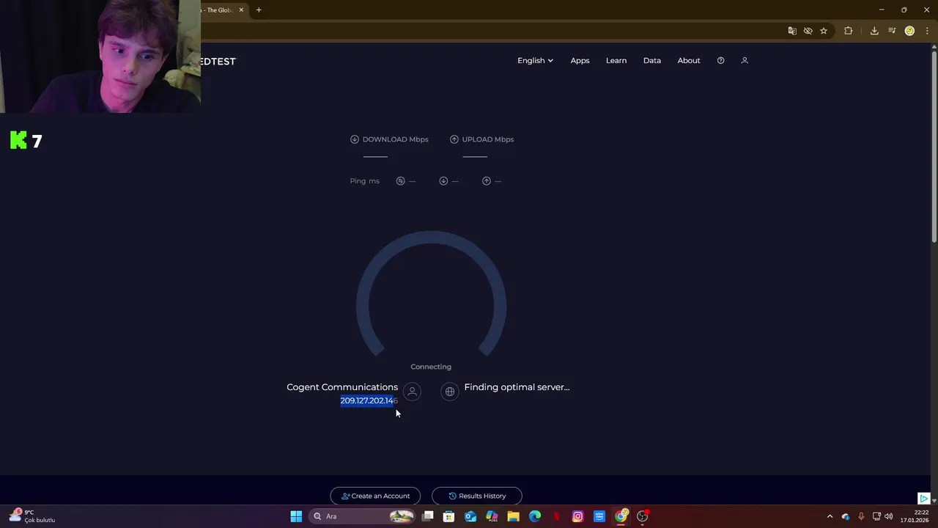Click the page vertical scrollbar
The image size is (938, 528).
pos(934,147)
